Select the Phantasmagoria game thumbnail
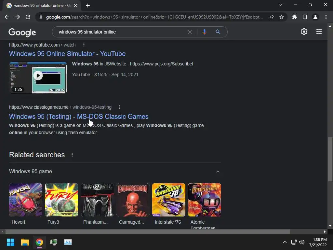The image size is (333, 250). (97, 200)
